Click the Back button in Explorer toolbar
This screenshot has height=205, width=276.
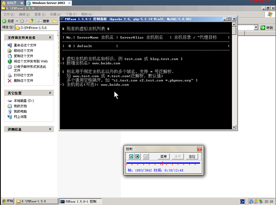(x=8, y=21)
